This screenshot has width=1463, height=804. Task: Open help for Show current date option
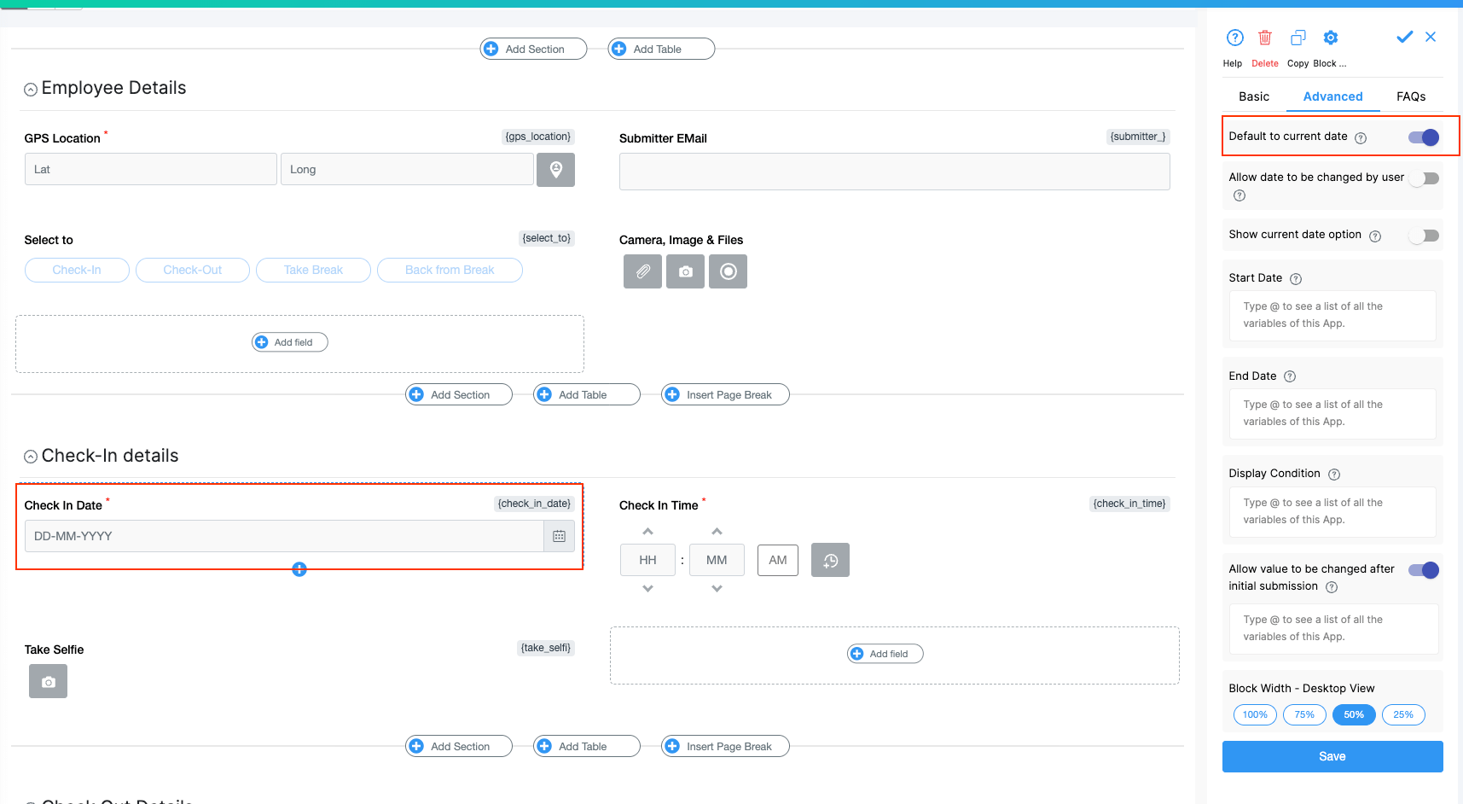coord(1375,236)
